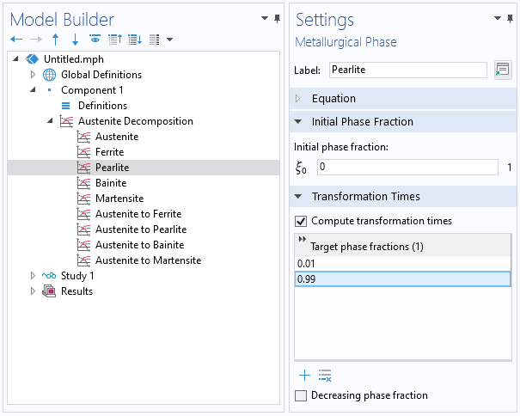Click the 0.01 target phase fraction cell
Viewport: 520px width, 416px height.
pos(401,263)
